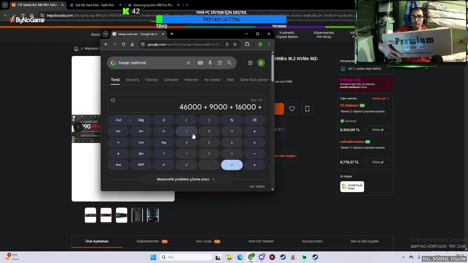Viewport: 468px width, 263px height.
Task: Clear the 'hesap makinesi' search text
Action: pos(188,63)
